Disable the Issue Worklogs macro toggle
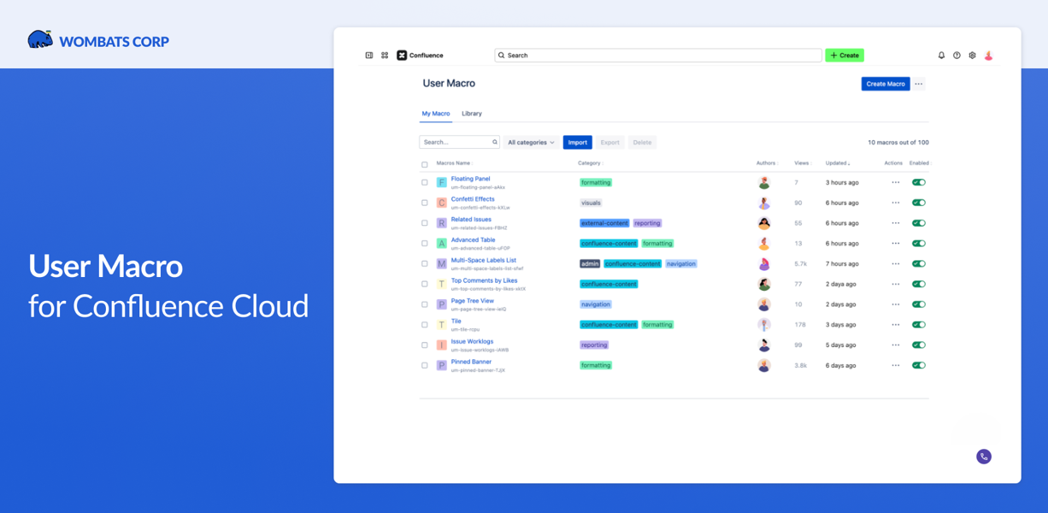Viewport: 1048px width, 513px height. pyautogui.click(x=919, y=345)
